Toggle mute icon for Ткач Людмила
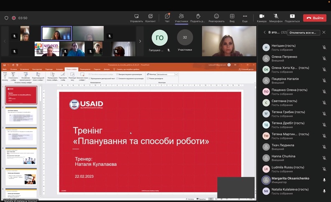This screenshot has width=331, height=202. (x=324, y=147)
